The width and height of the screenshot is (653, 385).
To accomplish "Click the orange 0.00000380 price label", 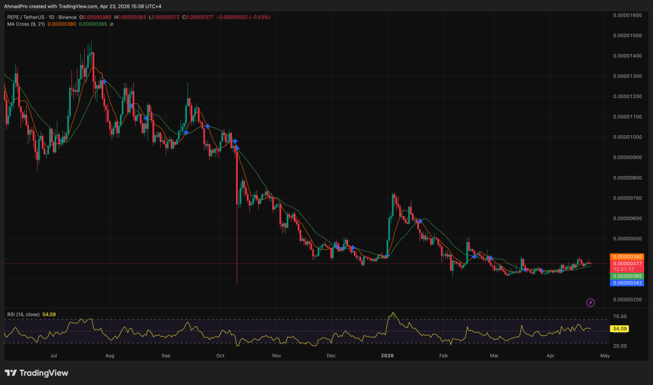I will [x=626, y=256].
